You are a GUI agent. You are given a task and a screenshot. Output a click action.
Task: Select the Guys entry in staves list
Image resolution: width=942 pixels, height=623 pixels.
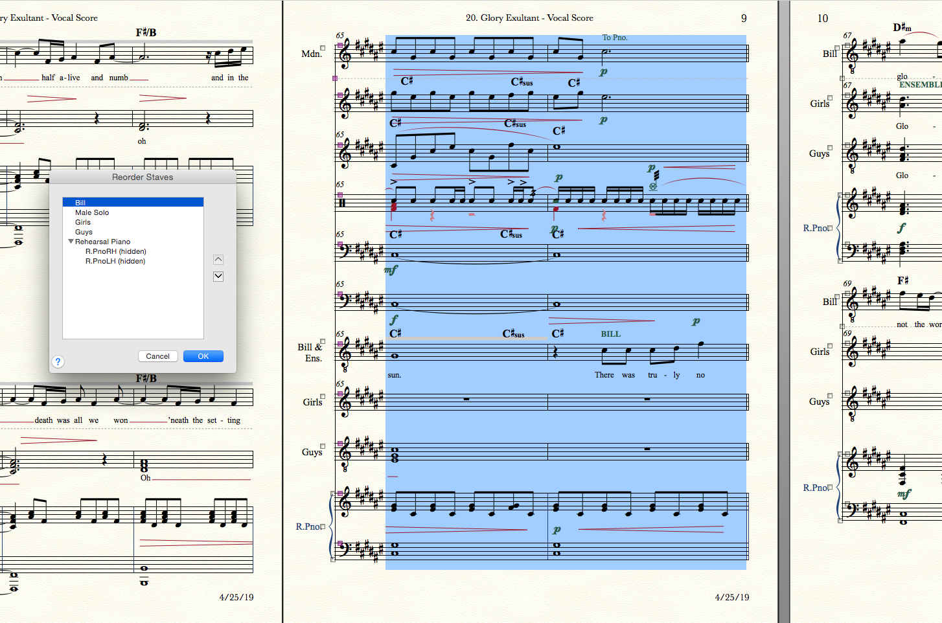[x=84, y=232]
